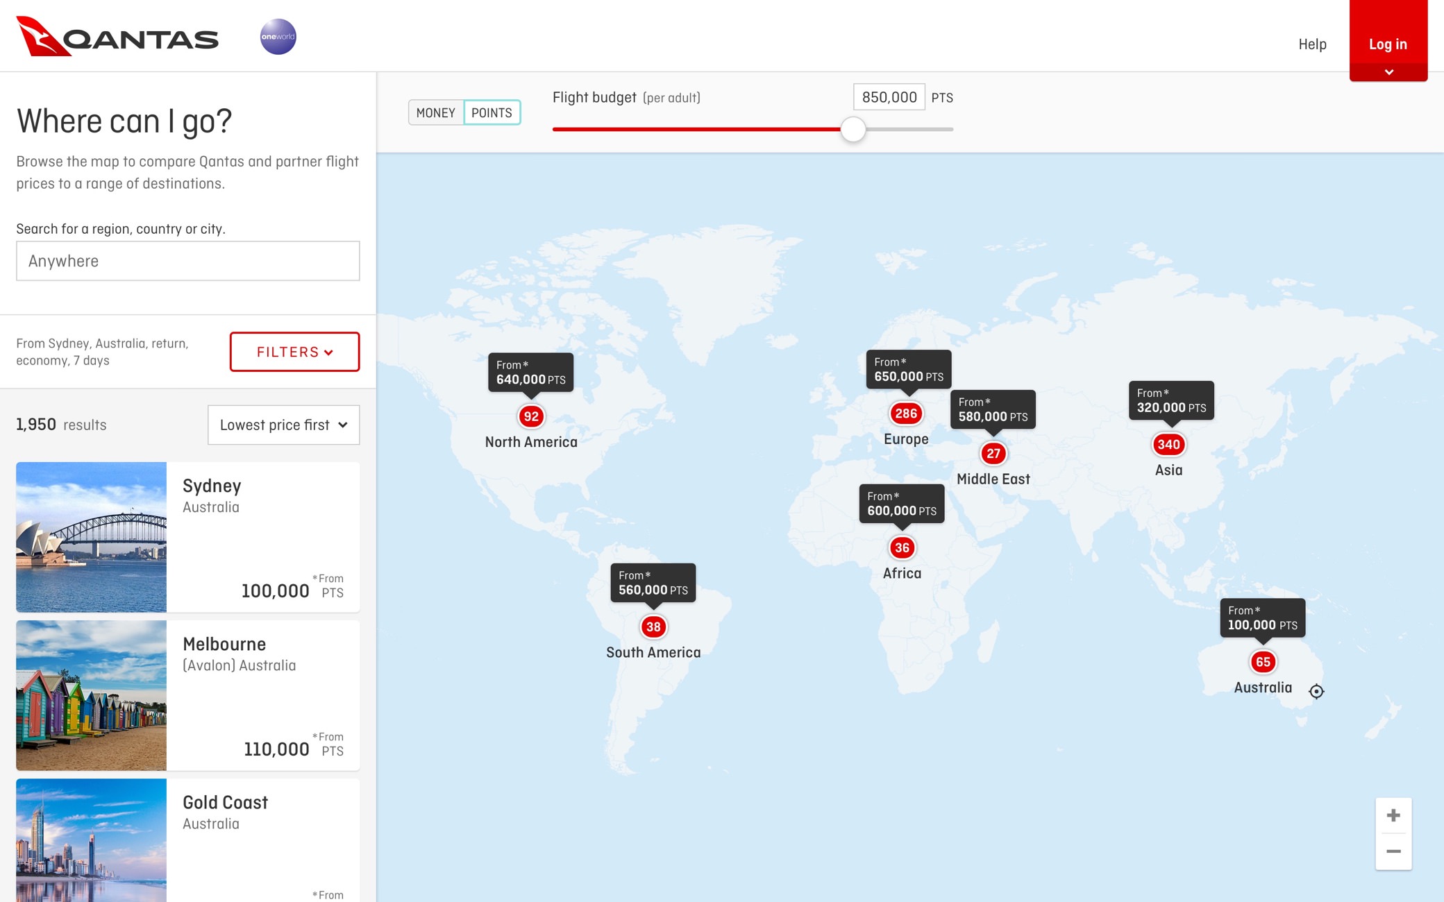Screen dimensions: 1444x902
Task: Click the Middle East region label
Action: coord(993,479)
